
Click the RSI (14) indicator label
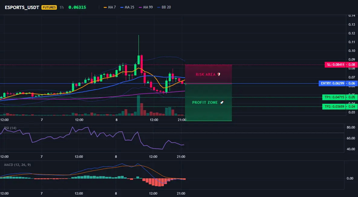(x=10, y=128)
